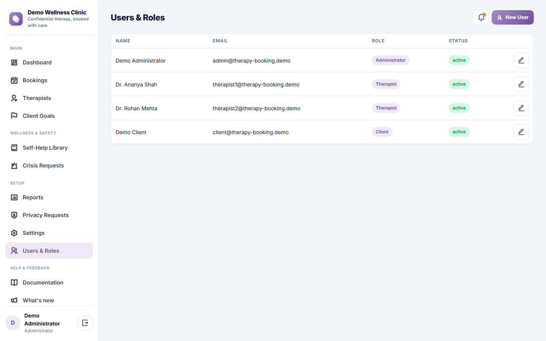Edit Dr. Rohan Mehta's user entry
The image size is (546, 341).
tap(521, 108)
